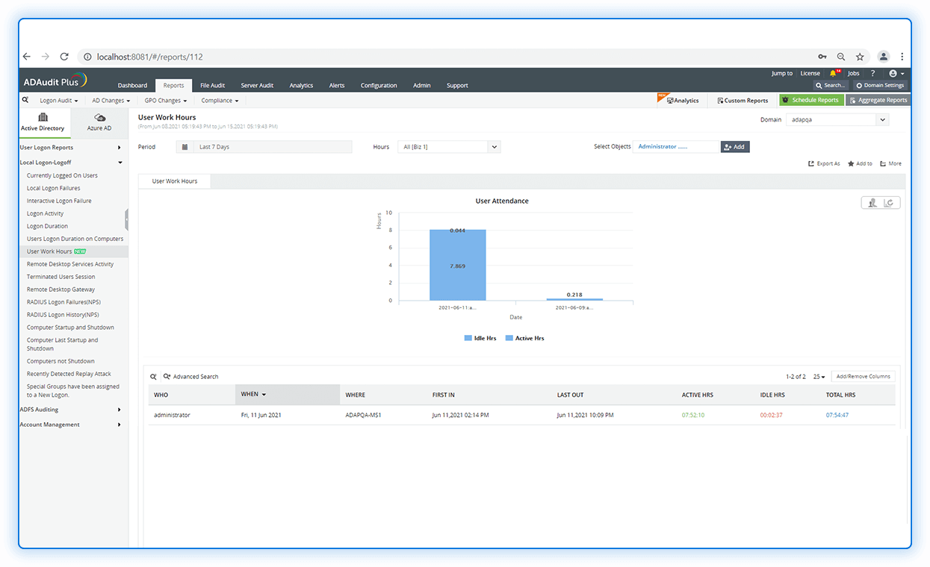This screenshot has width=930, height=567.
Task: Open the File Audit tab
Action: [212, 86]
